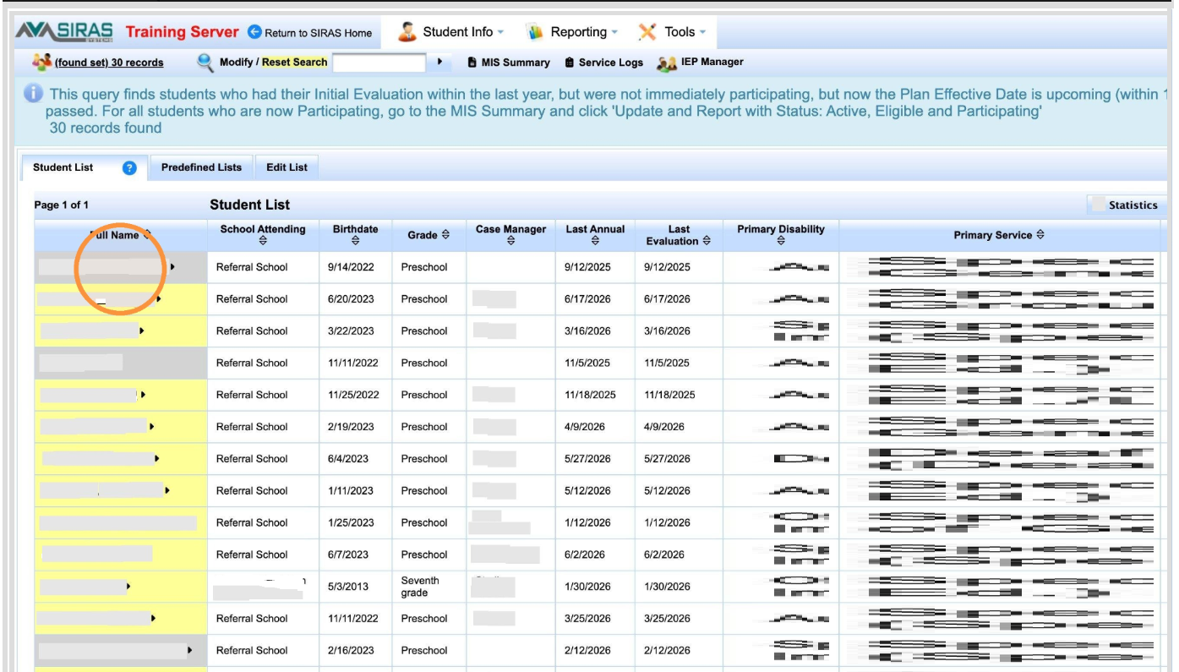Viewport: 1179px width, 672px height.
Task: Click the blue info icon in the query banner
Action: click(x=34, y=93)
